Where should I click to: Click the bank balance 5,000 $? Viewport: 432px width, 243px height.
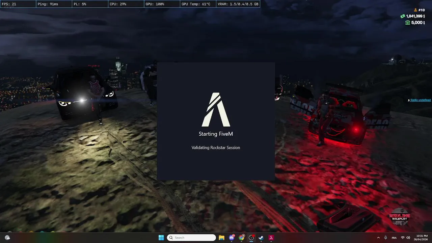click(x=415, y=23)
